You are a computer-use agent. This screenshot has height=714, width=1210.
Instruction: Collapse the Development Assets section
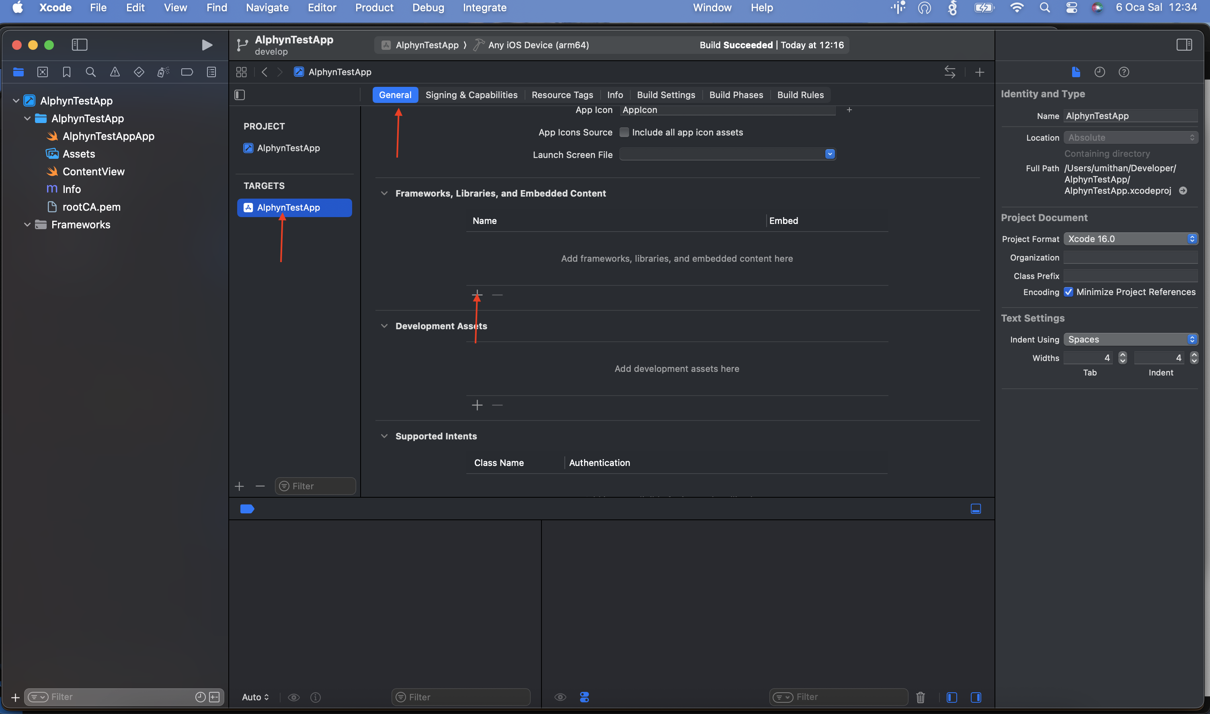(x=384, y=326)
